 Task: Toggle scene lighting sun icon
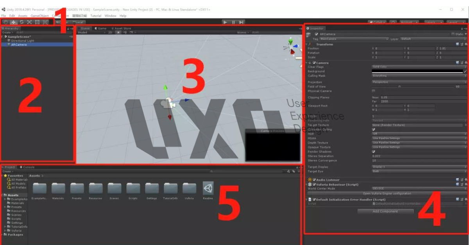tap(119, 33)
